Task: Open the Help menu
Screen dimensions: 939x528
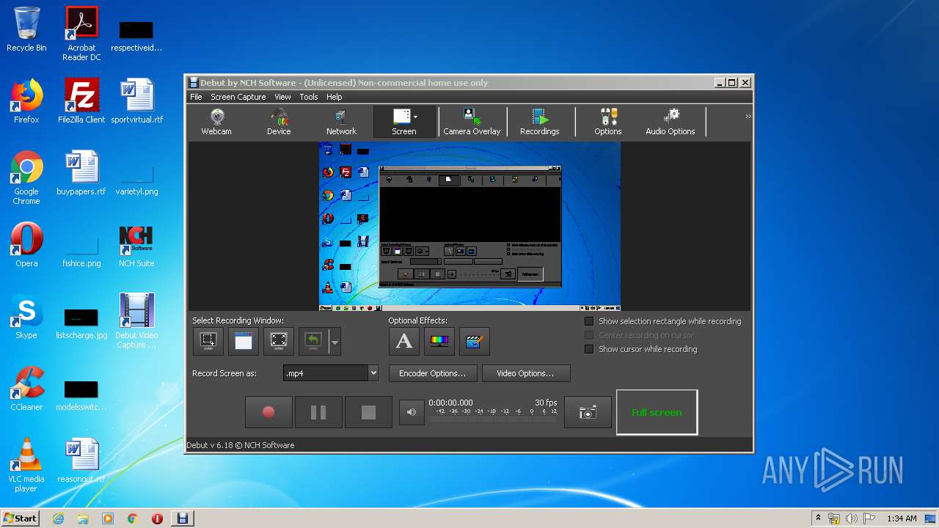Action: coord(334,97)
